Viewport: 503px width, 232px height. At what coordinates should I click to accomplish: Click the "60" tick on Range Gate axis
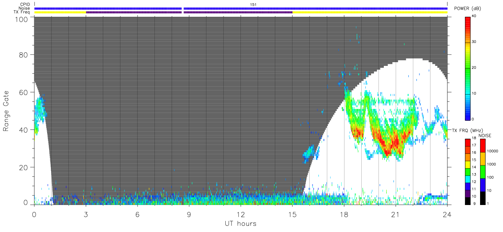coord(24,92)
